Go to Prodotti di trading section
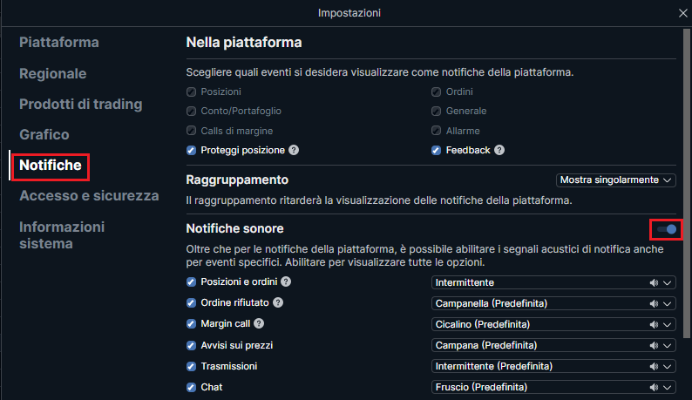Viewport: 692px width, 400px height. pyautogui.click(x=81, y=105)
